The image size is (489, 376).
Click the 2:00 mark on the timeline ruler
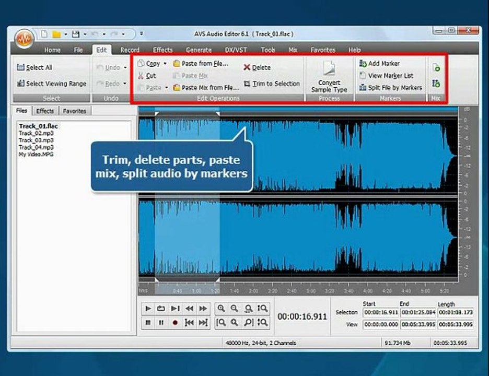[253, 290]
